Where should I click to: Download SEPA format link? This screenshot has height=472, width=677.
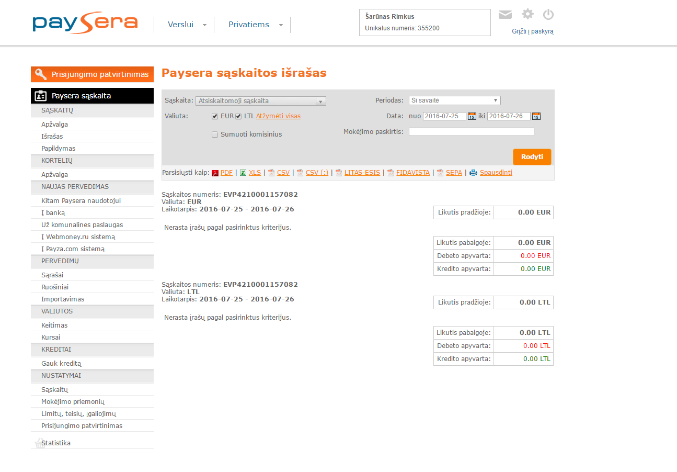454,173
